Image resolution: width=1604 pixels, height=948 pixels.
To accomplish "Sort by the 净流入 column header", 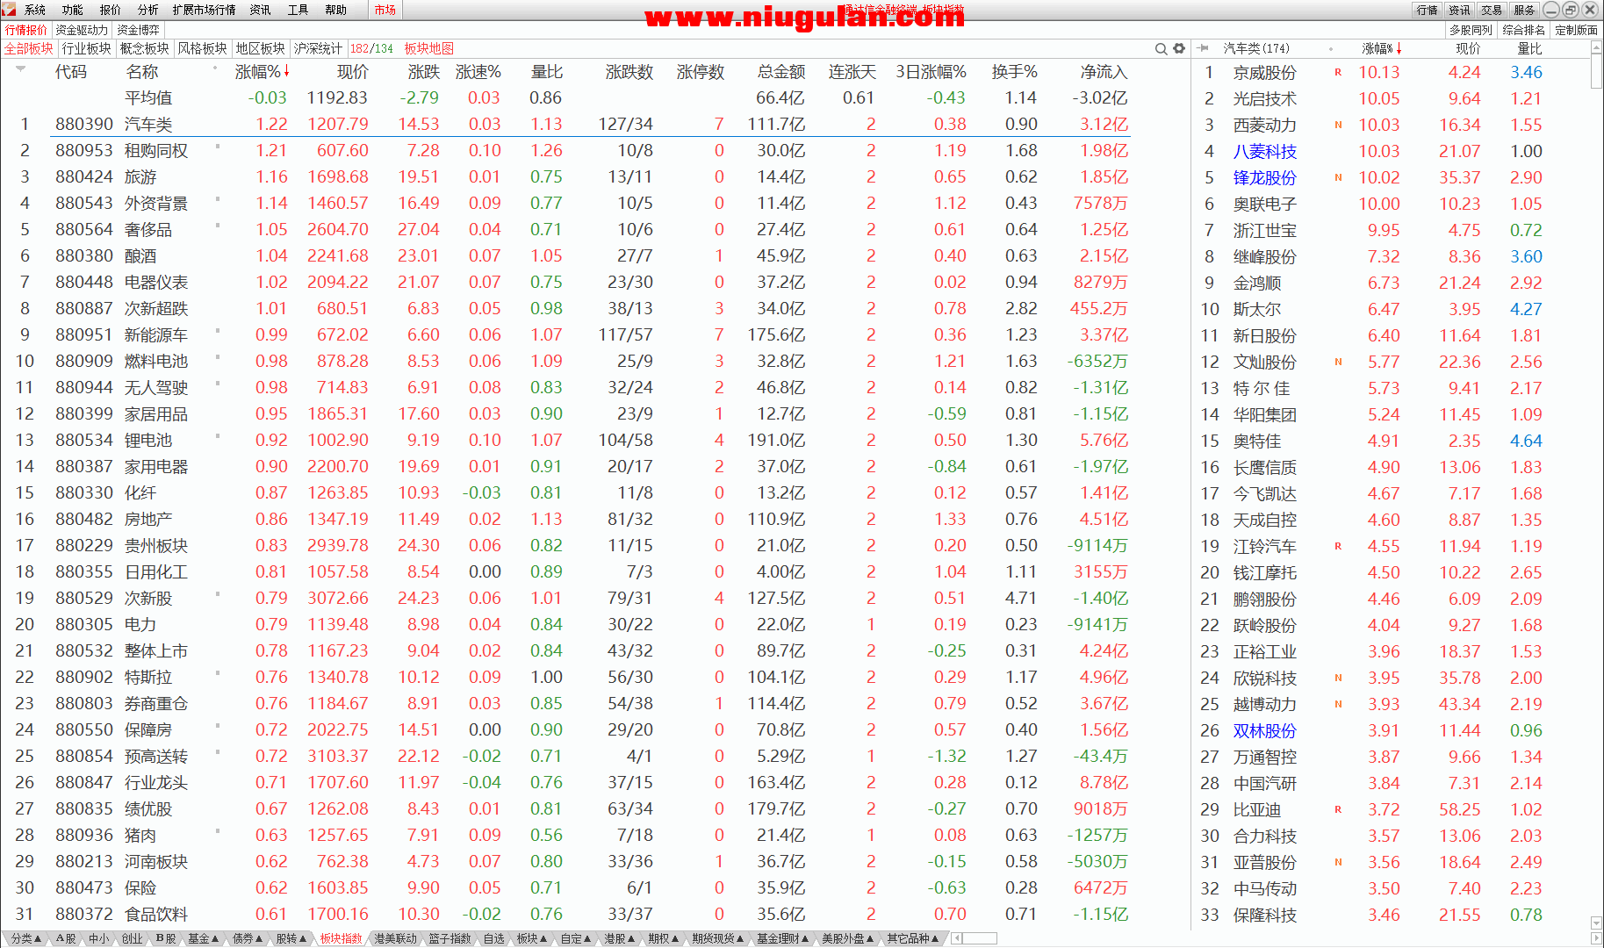I will [1104, 72].
